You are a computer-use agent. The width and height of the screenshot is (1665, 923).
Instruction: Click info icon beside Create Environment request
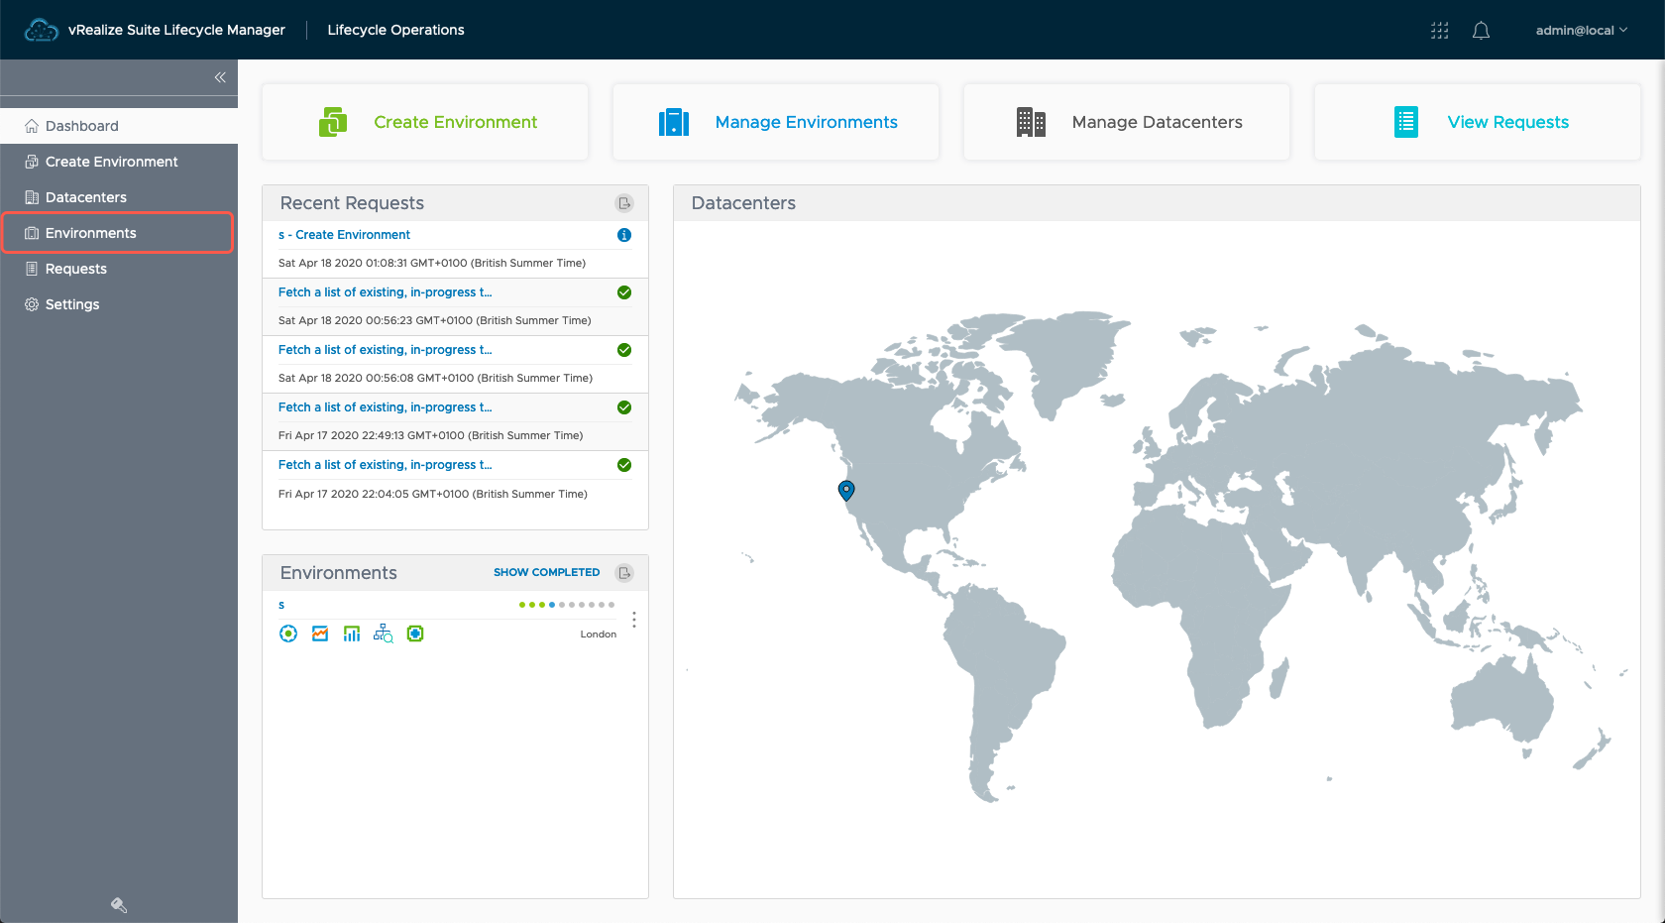624,235
